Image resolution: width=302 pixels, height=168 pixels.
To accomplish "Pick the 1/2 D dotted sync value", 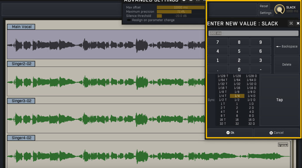I will click(x=252, y=100).
